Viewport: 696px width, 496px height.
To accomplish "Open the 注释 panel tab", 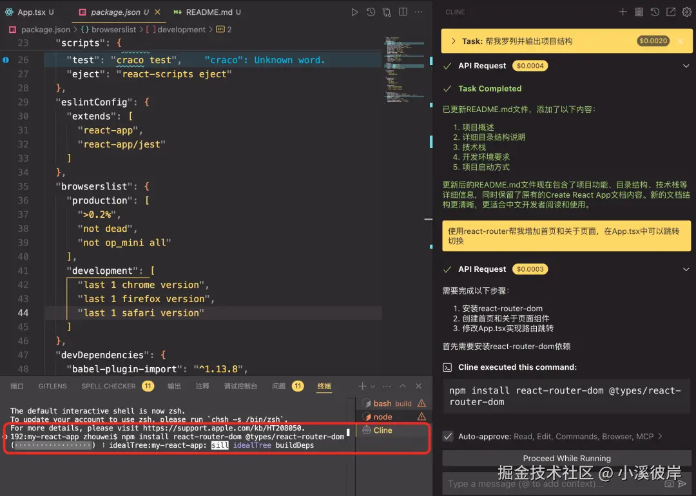I will (x=202, y=386).
